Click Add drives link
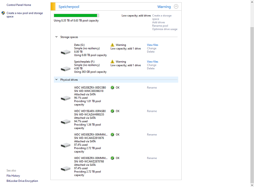Image resolution: width=254 pixels, height=187 pixels. (x=158, y=22)
